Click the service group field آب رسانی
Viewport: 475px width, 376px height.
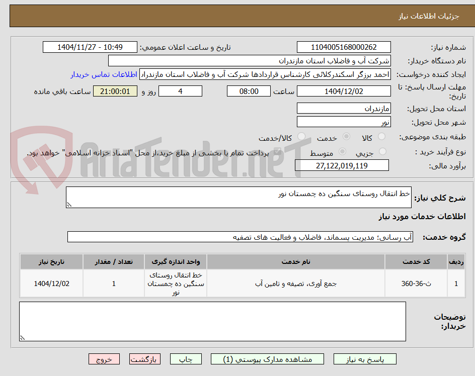[x=240, y=237]
